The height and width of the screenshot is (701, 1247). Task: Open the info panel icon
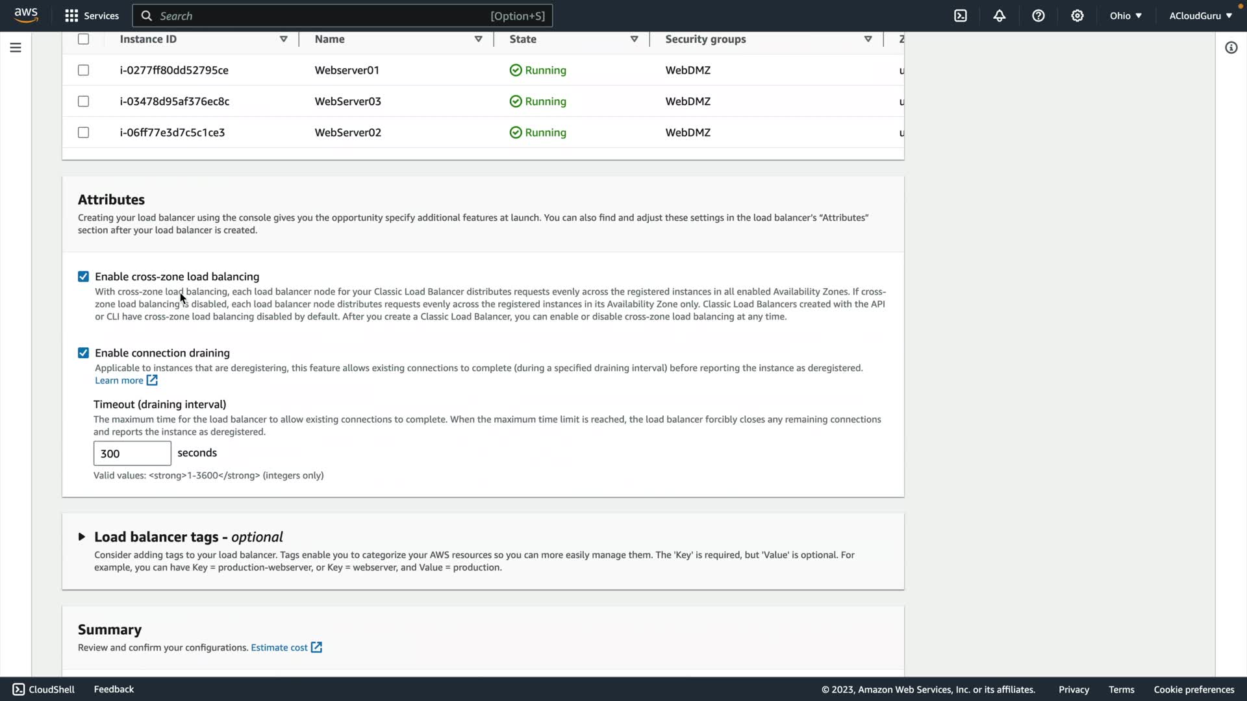tap(1231, 47)
